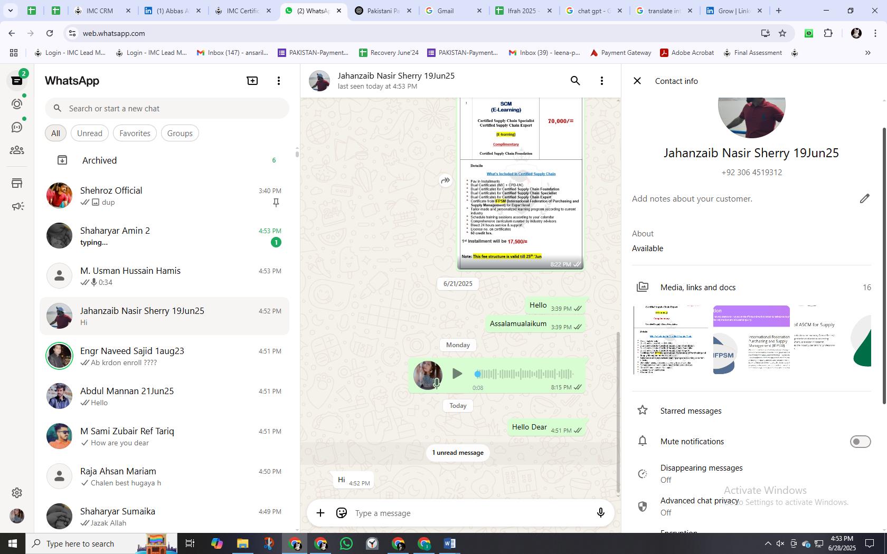The height and width of the screenshot is (554, 887).
Task: Open the Shaharyar Sumaika chat
Action: click(x=165, y=517)
